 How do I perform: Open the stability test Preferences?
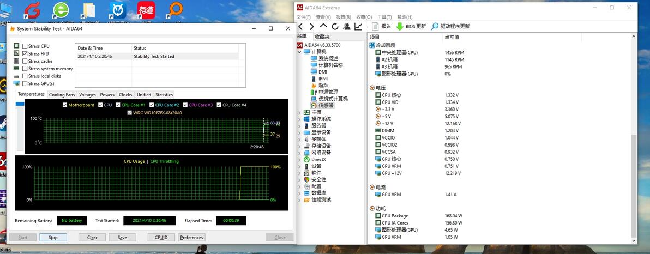pos(191,238)
